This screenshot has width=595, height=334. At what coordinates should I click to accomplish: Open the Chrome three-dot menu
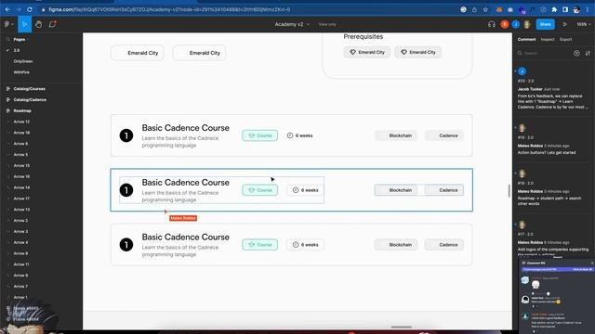(x=588, y=10)
